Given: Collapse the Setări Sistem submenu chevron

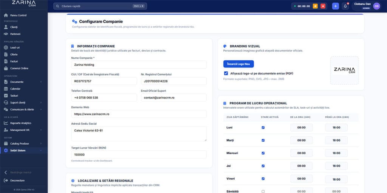Looking at the screenshot, I should (41, 151).
